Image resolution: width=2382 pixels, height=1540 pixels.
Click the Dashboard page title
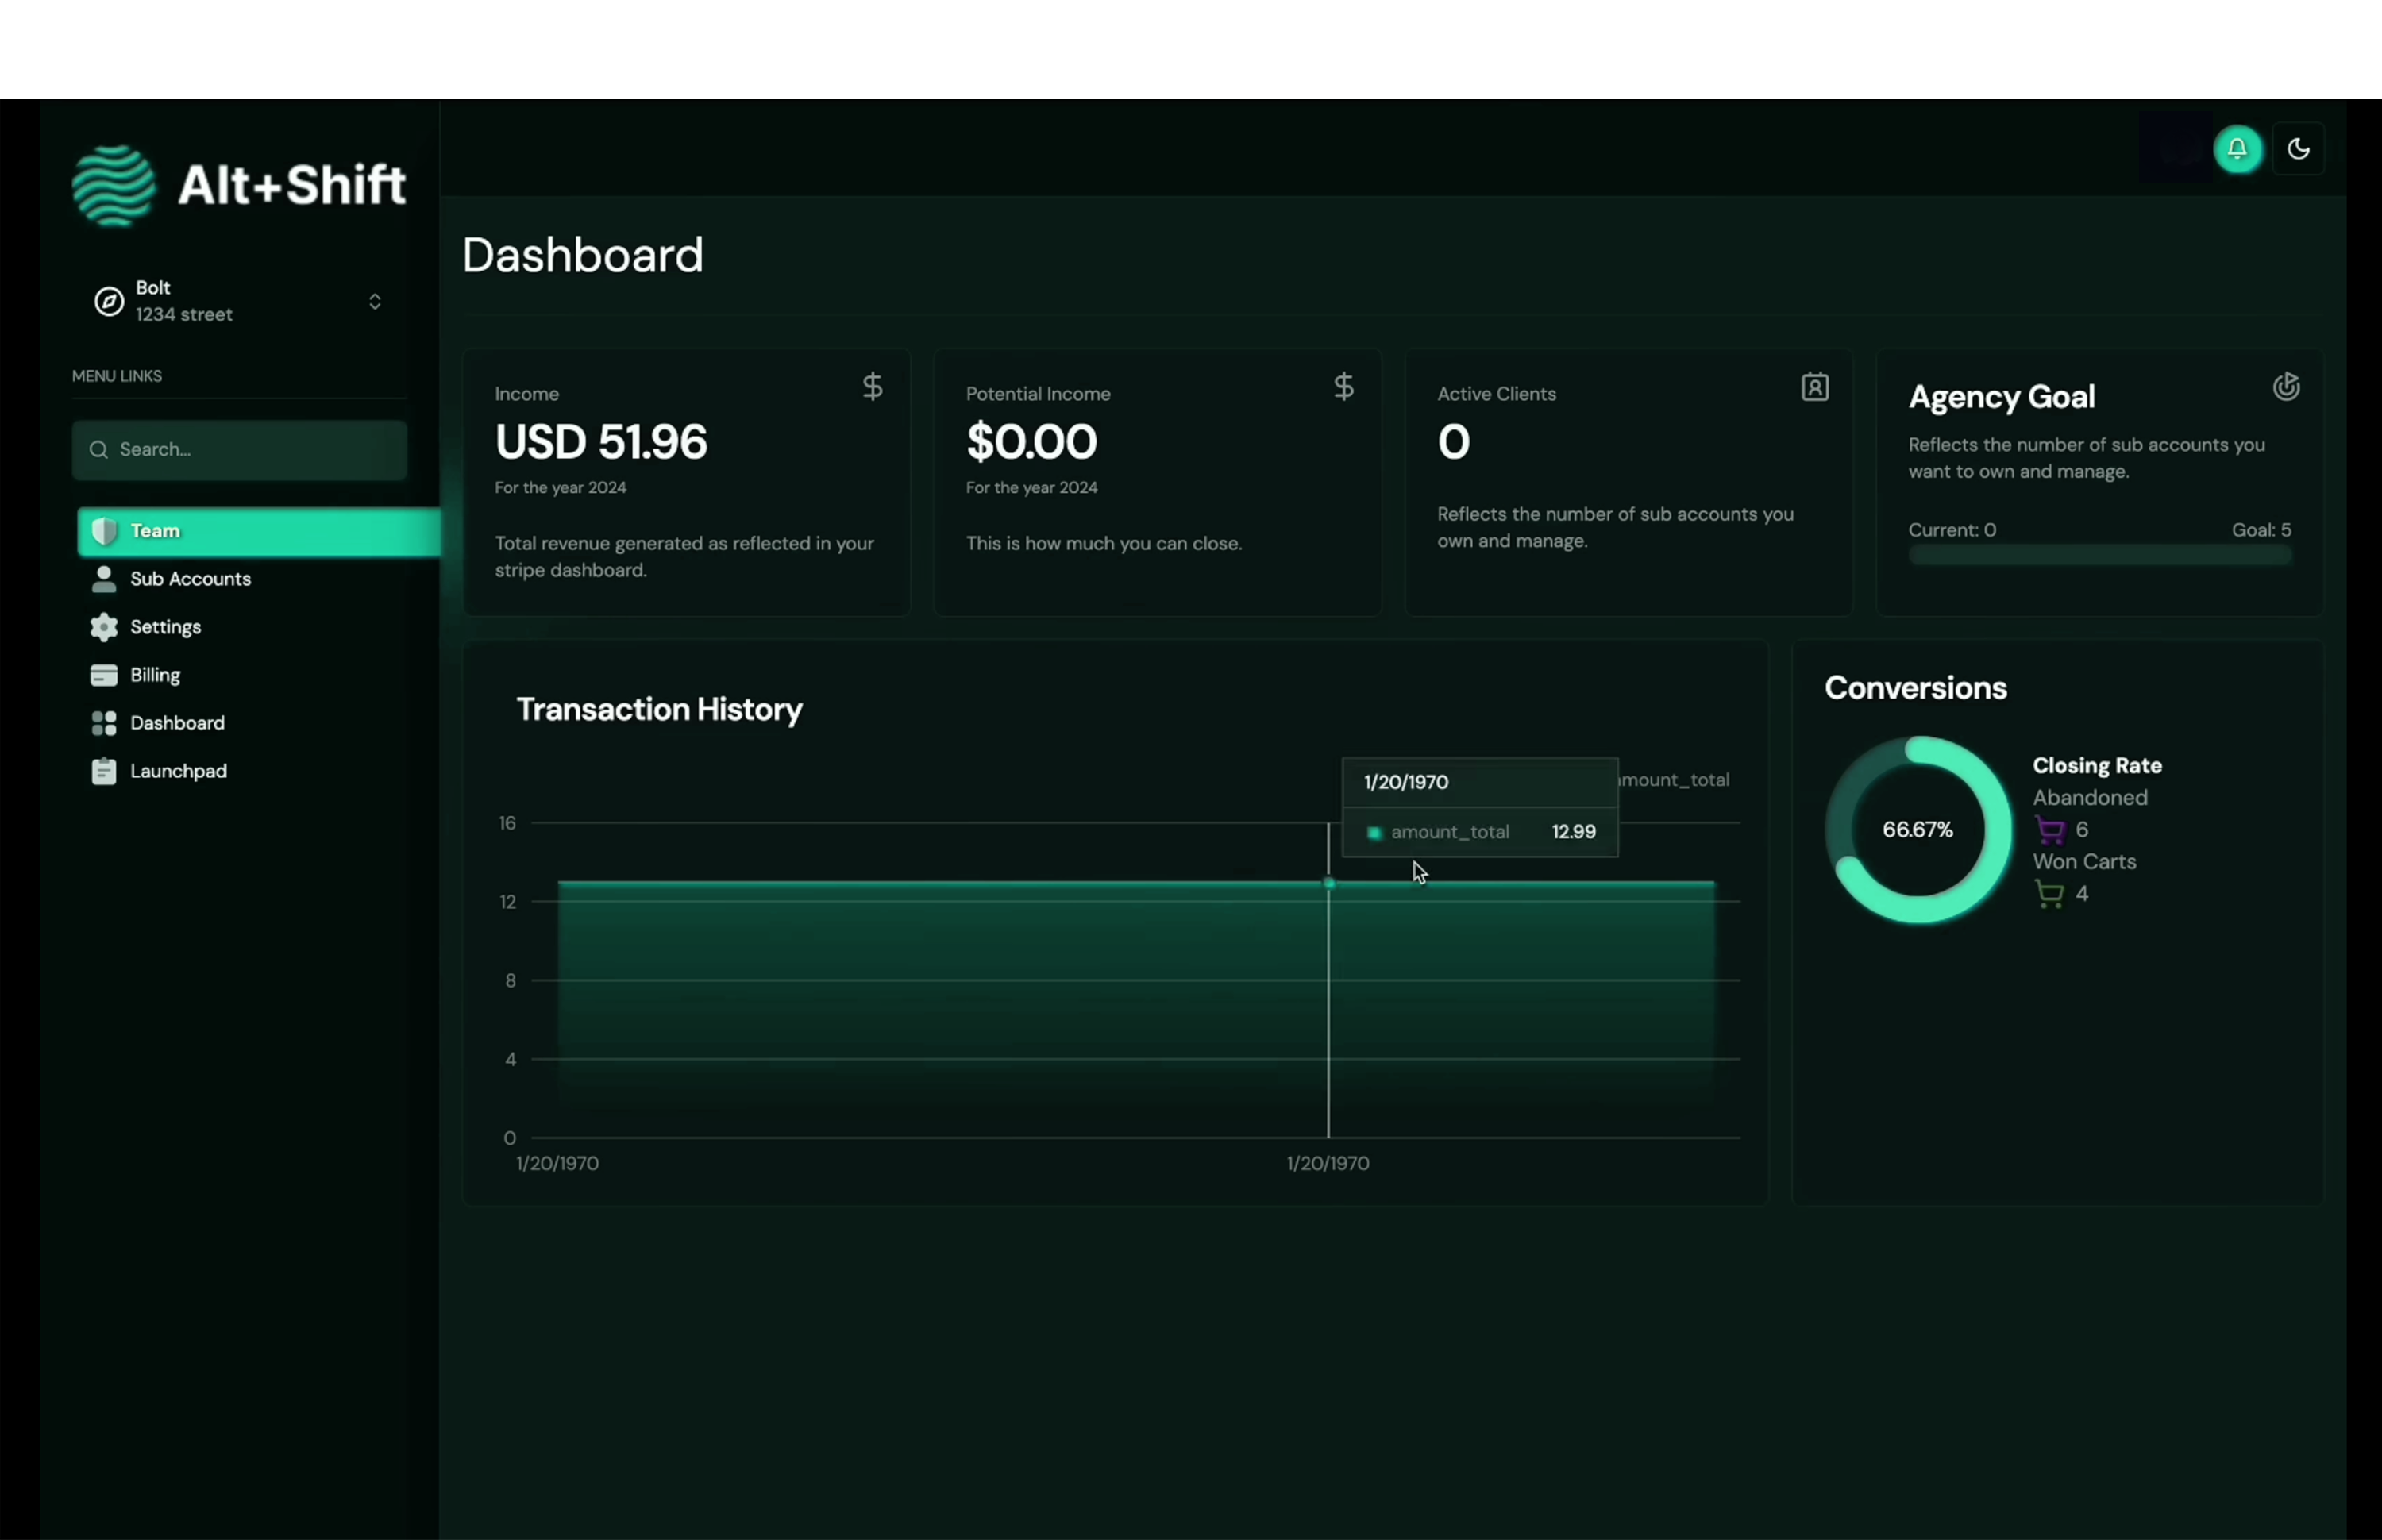(x=583, y=256)
